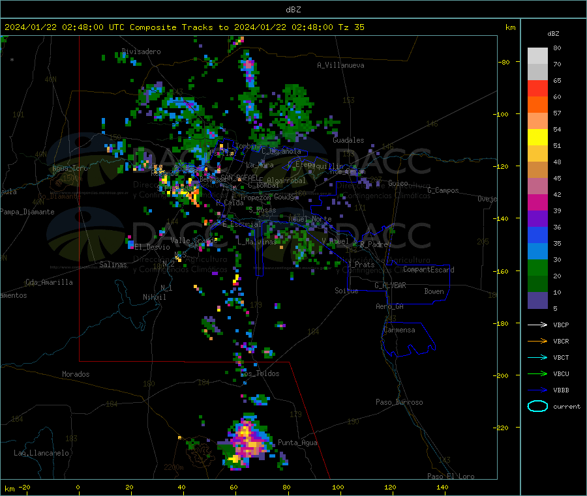Click the 'Nihuil' map label

154,297
